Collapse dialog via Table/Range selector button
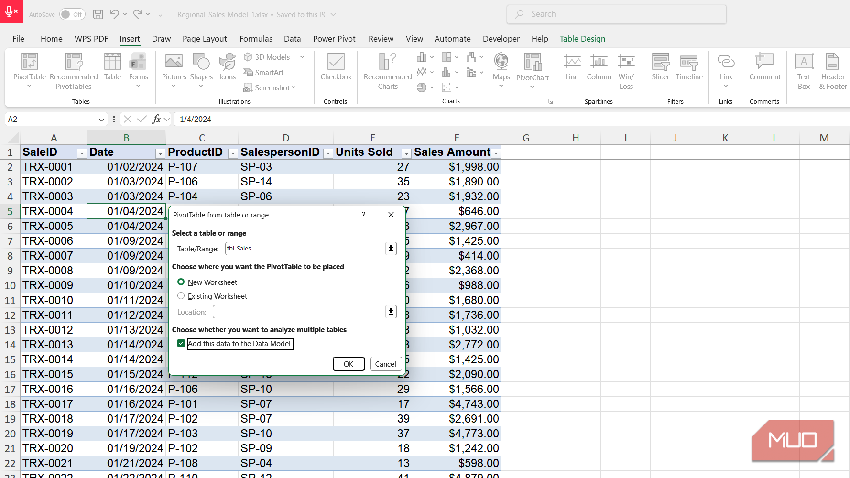The height and width of the screenshot is (478, 850). 391,248
